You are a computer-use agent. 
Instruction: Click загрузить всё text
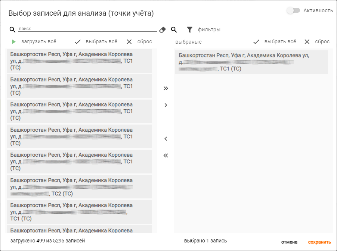(x=39, y=41)
